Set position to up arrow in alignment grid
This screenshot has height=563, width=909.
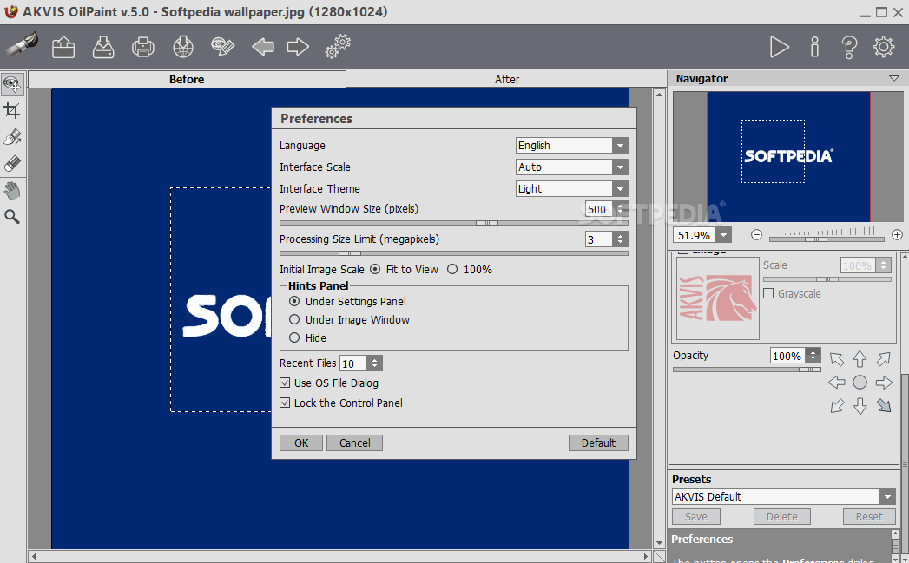[860, 359]
